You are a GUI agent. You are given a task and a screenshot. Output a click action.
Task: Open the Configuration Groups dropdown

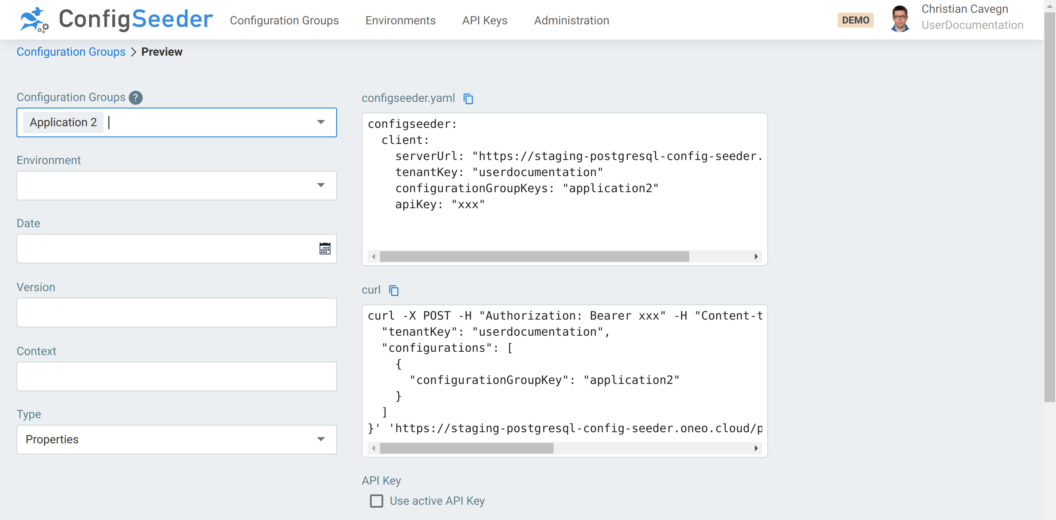point(321,122)
